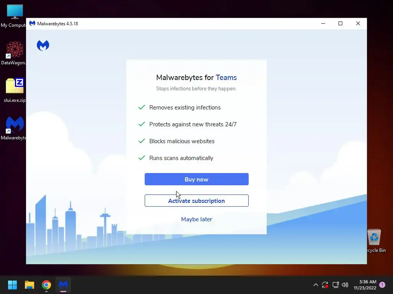Close the Malwarebytes window

pos(358,23)
